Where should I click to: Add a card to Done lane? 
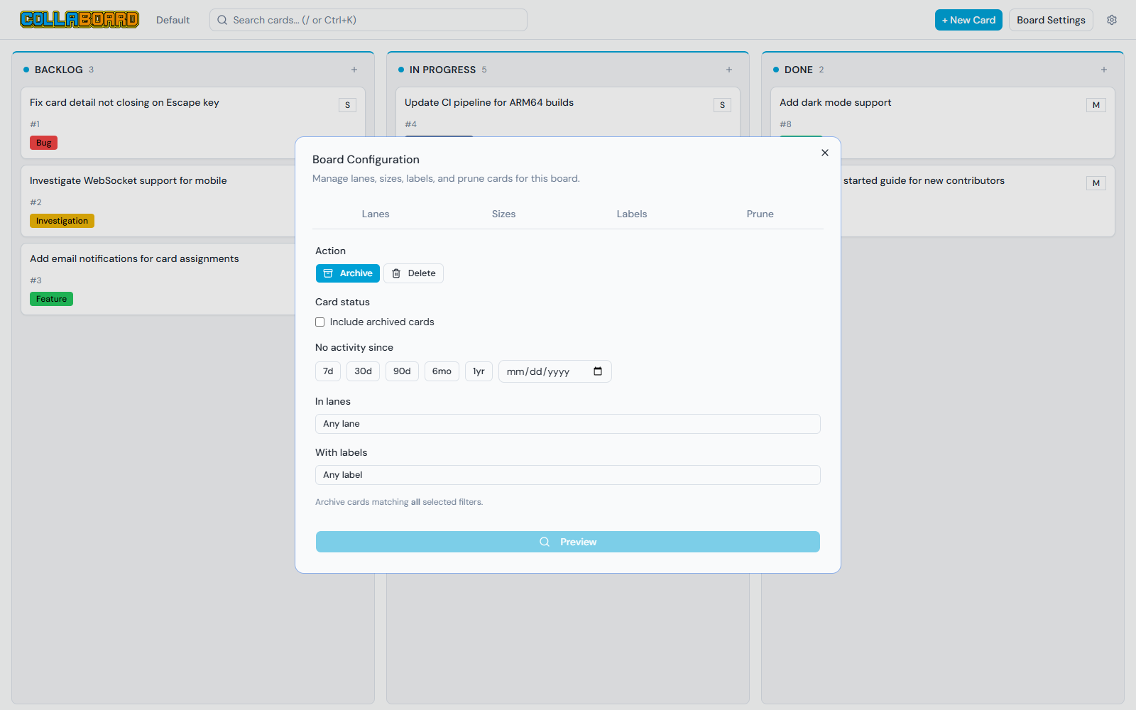1104,70
